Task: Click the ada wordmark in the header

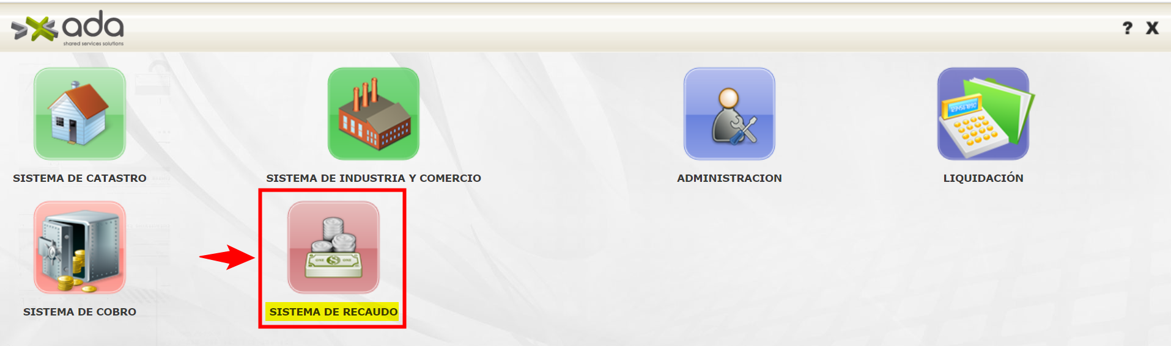Action: 93,24
